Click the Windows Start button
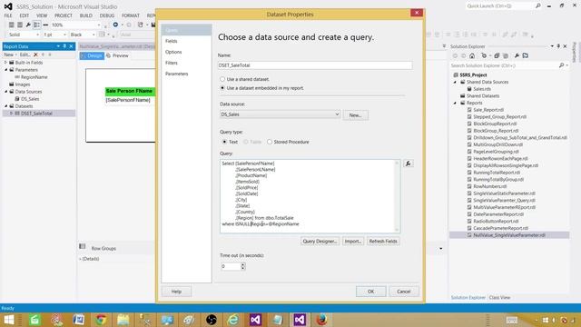 pyautogui.click(x=8, y=320)
